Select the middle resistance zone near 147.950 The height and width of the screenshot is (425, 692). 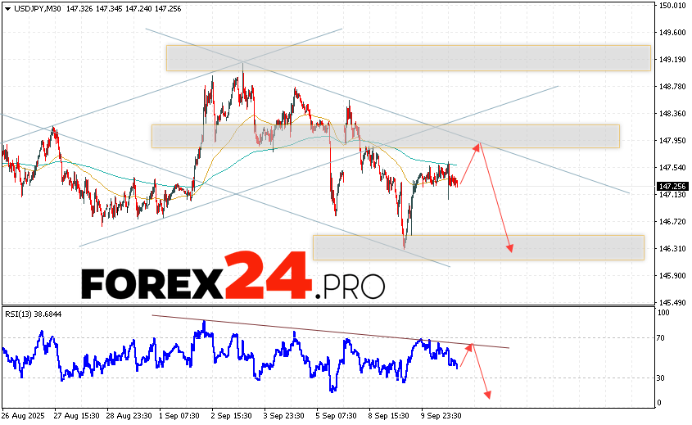[x=385, y=136]
